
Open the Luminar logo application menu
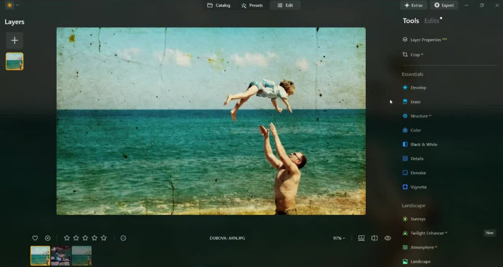pos(10,5)
